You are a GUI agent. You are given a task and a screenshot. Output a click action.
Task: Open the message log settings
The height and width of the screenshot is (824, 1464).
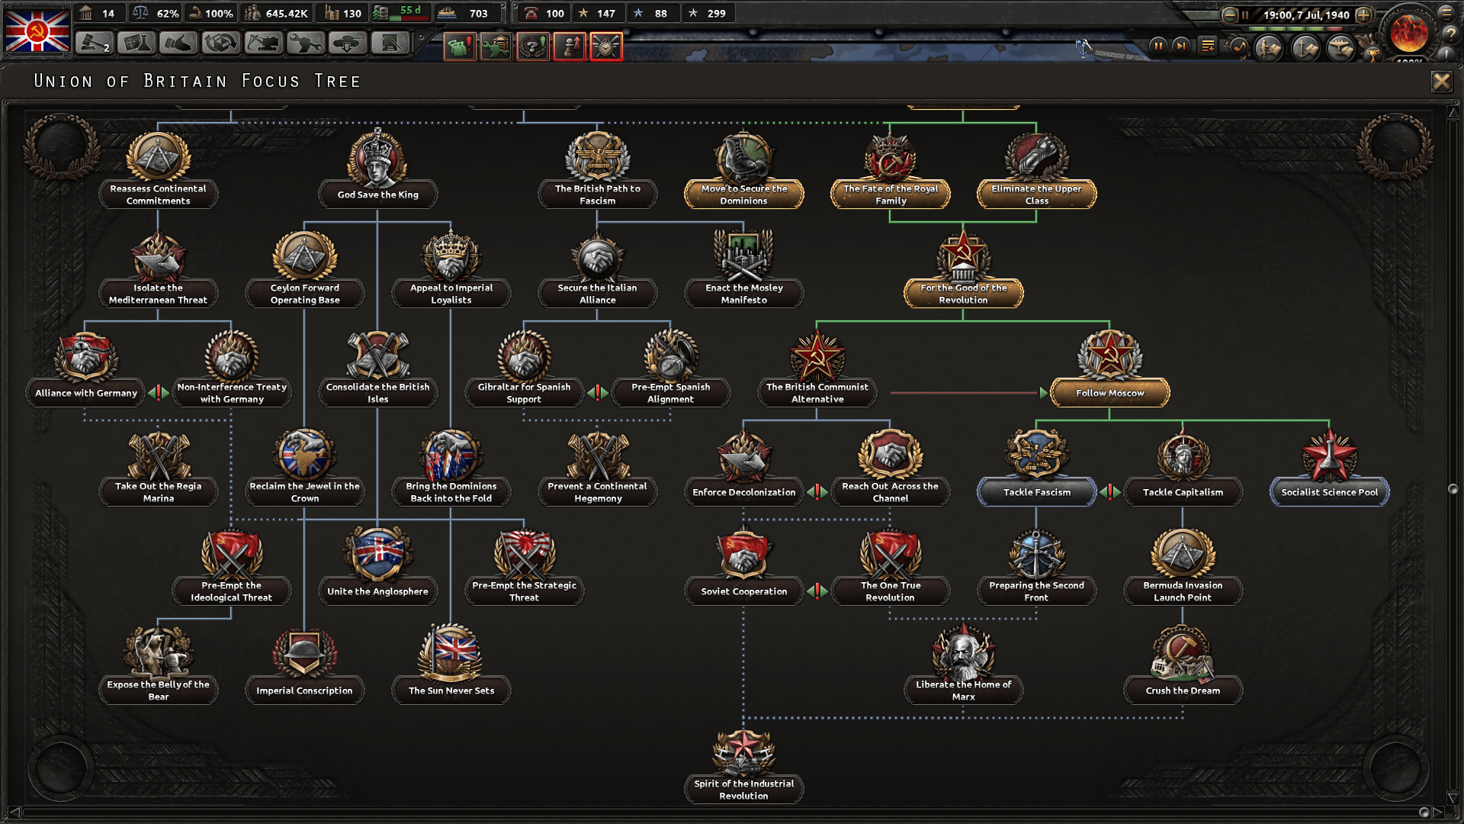tap(1207, 46)
